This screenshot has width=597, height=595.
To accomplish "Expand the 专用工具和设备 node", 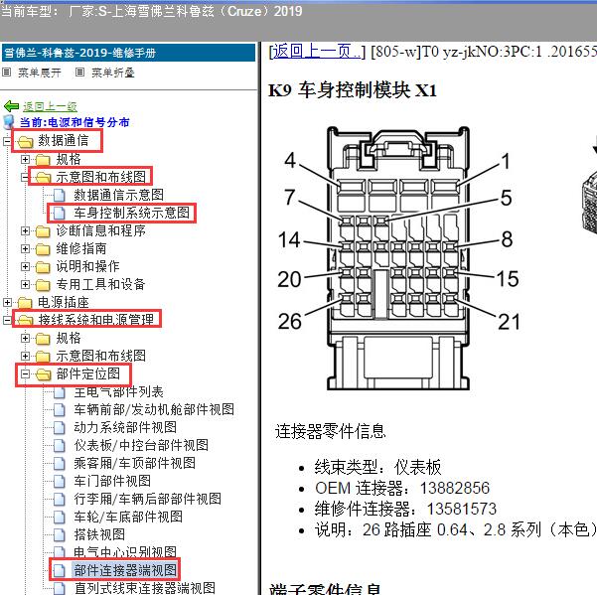I will [x=25, y=285].
